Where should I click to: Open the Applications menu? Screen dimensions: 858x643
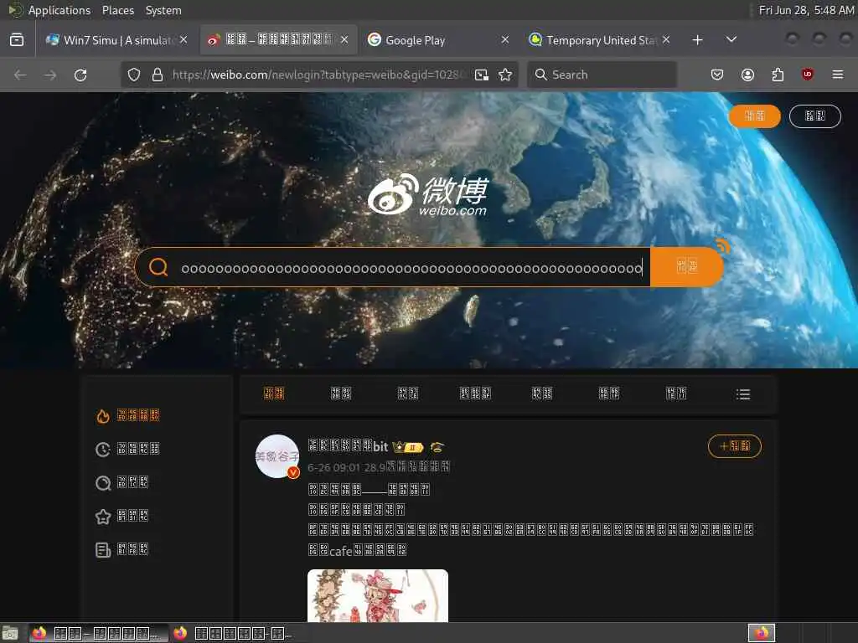(59, 10)
